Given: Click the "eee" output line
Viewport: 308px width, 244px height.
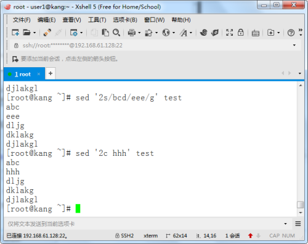Looking at the screenshot, I should (x=13, y=116).
